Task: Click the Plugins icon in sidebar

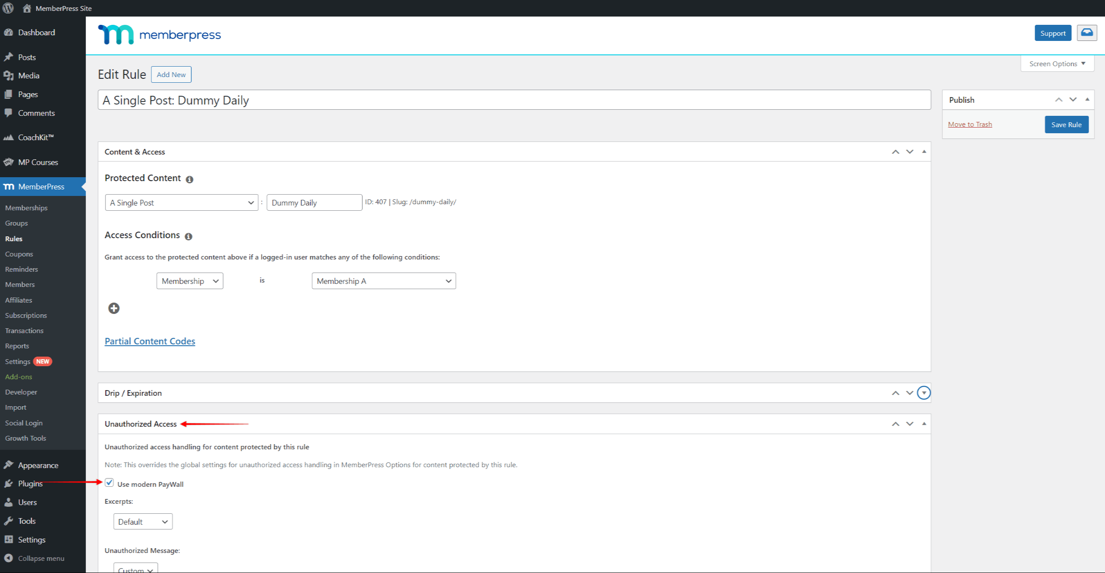Action: point(8,483)
